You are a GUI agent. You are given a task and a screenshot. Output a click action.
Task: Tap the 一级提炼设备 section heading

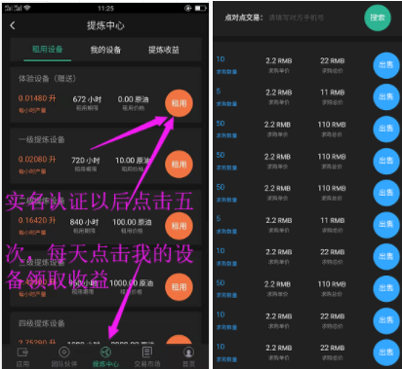(42, 139)
